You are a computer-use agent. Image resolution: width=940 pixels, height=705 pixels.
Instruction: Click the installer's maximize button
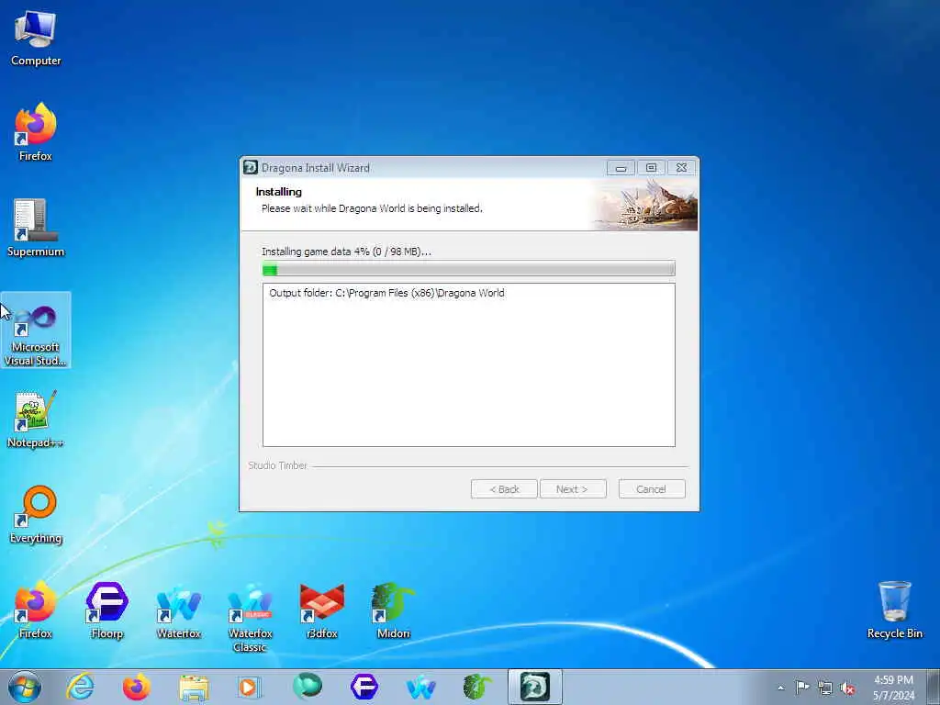[651, 168]
